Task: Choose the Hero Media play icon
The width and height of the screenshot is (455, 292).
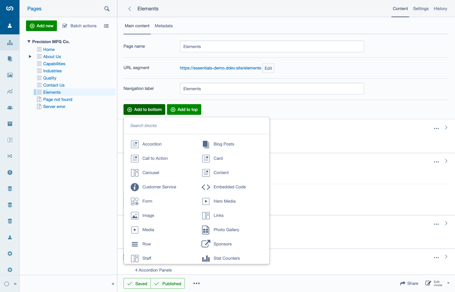Action: coord(206,201)
